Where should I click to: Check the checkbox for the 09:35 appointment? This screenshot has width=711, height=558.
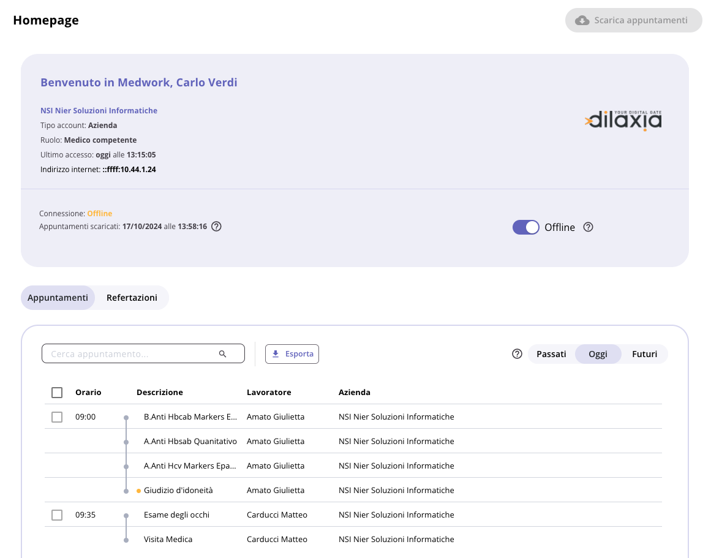click(57, 515)
